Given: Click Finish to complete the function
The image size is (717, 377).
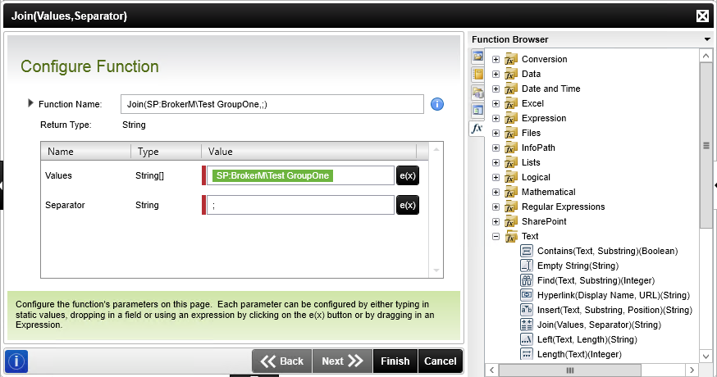Looking at the screenshot, I should point(395,361).
